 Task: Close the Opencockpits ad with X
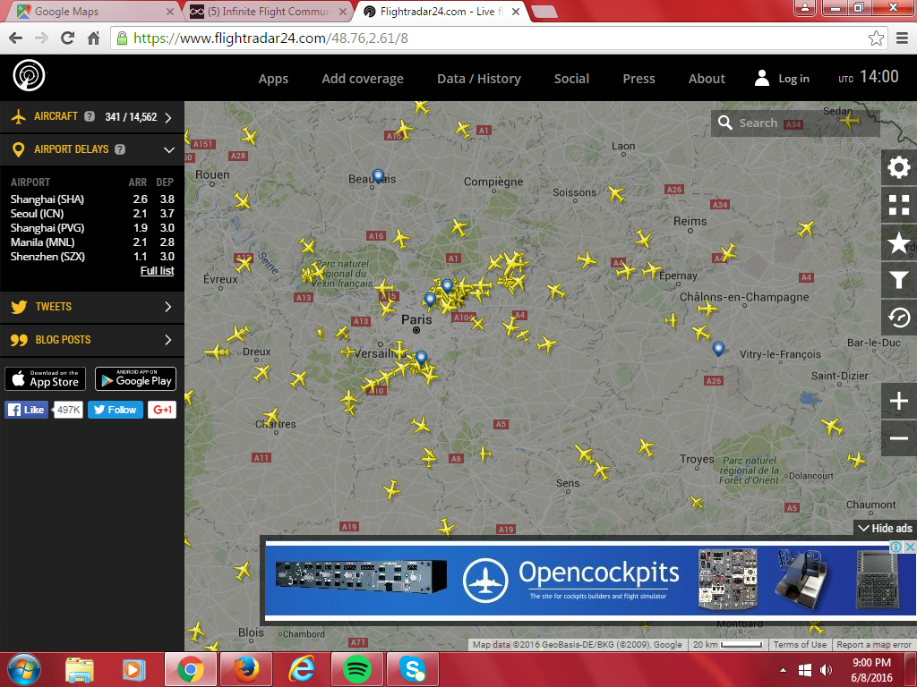910,547
